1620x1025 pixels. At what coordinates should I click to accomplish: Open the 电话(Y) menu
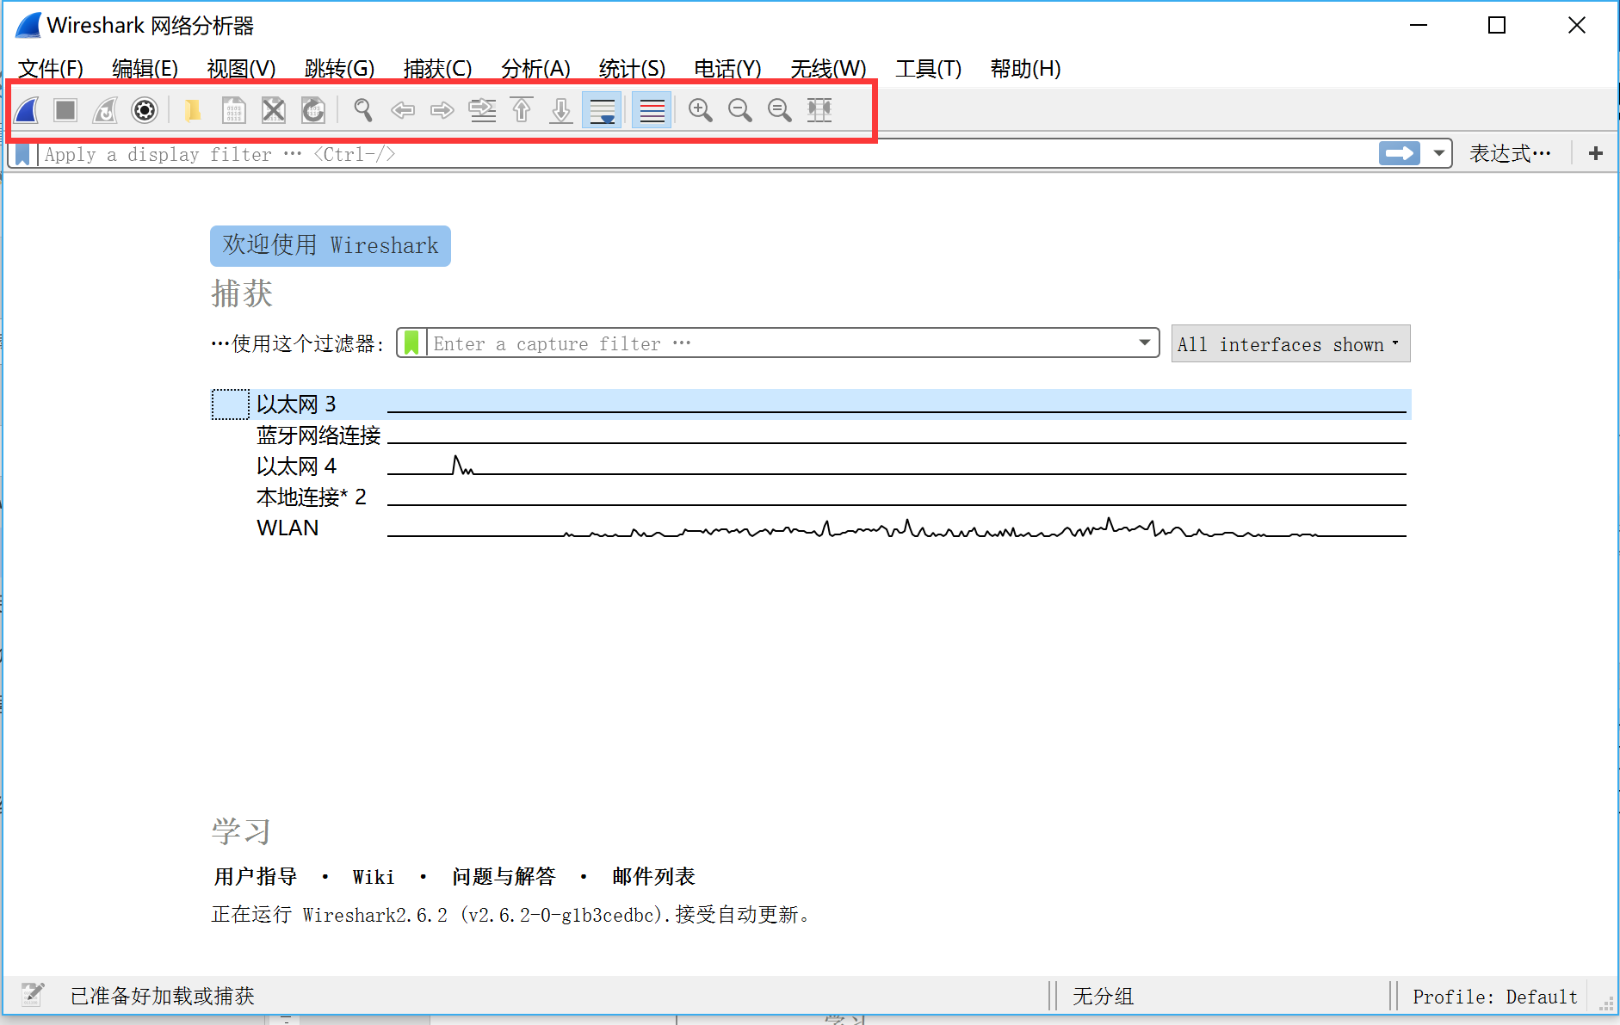coord(728,69)
